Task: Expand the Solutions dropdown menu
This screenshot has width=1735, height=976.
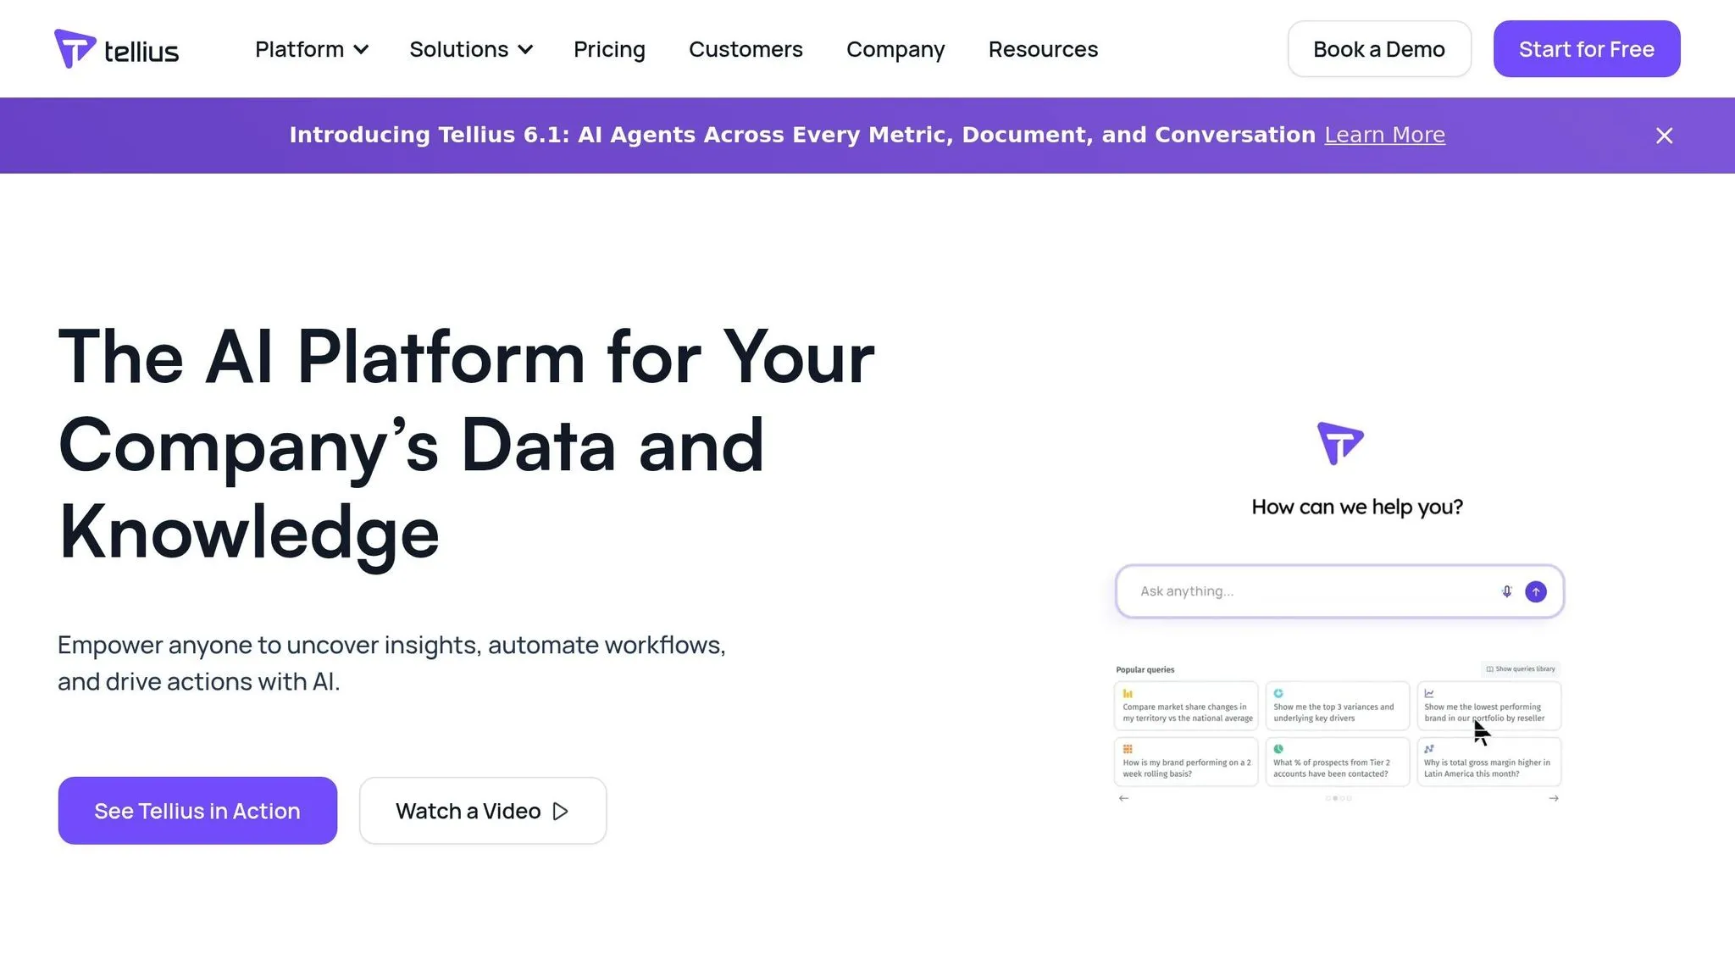Action: (470, 49)
